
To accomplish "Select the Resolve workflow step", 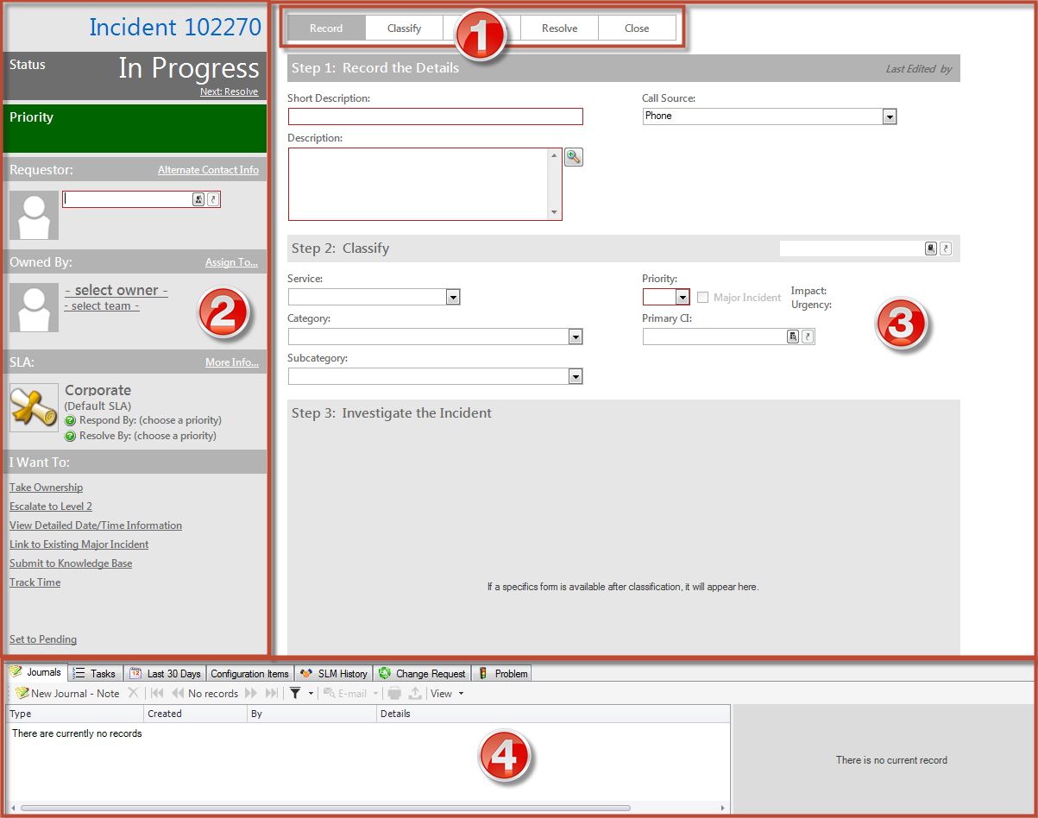I will 559,28.
